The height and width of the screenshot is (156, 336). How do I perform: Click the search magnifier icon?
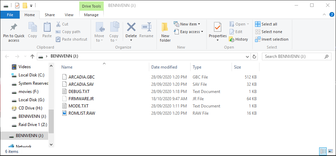click(326, 56)
